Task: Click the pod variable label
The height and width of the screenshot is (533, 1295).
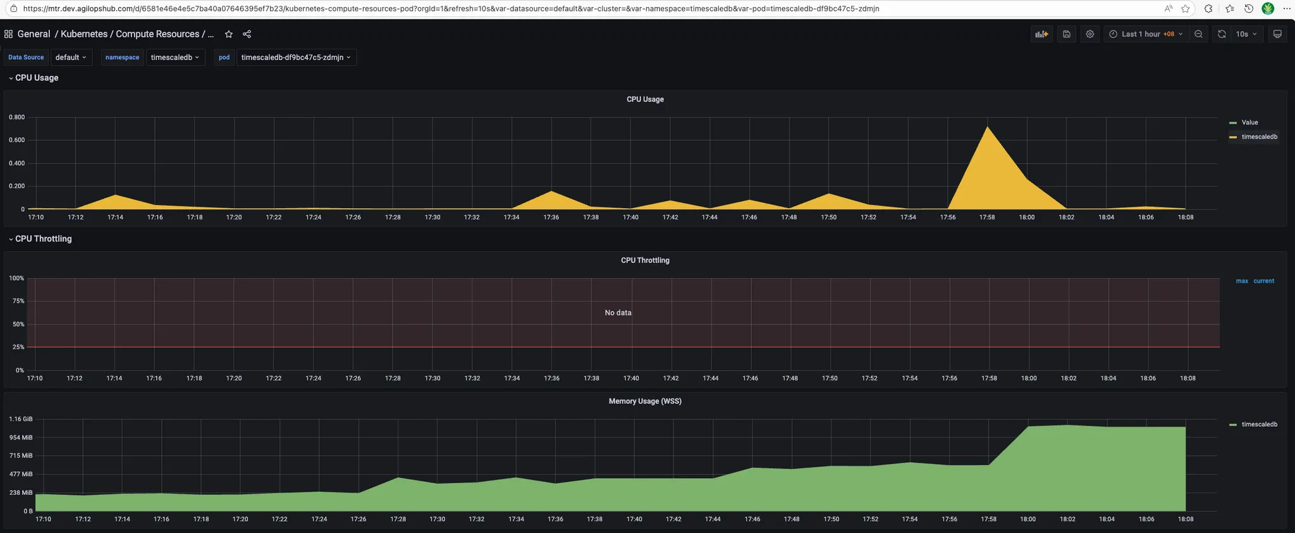Action: (224, 58)
